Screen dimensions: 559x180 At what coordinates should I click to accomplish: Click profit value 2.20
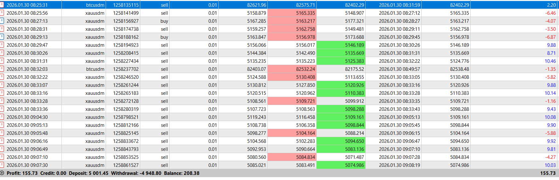(552, 5)
